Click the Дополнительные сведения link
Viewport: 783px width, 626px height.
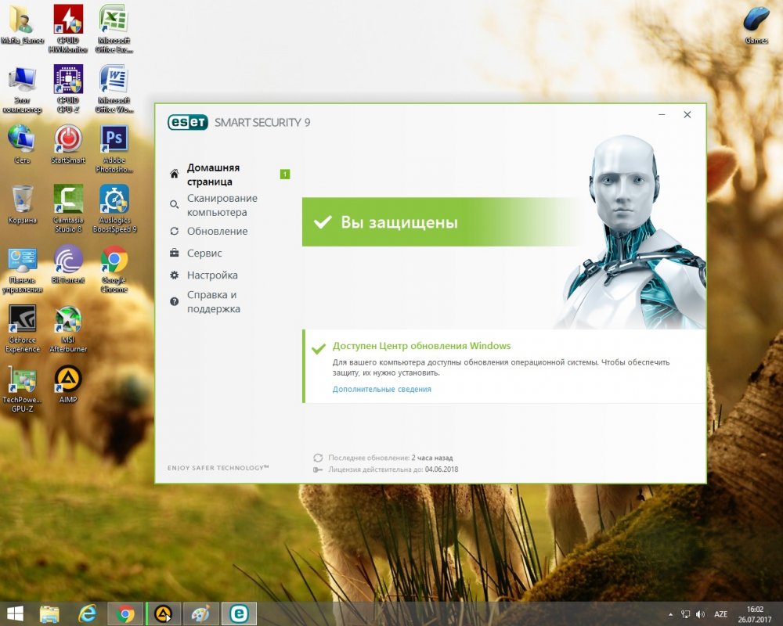(x=381, y=389)
